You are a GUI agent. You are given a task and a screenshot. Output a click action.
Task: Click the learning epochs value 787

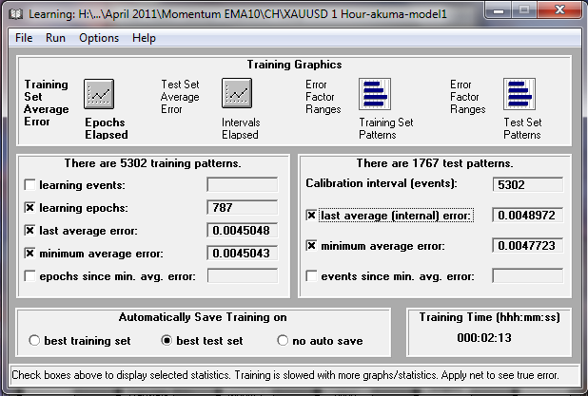(x=243, y=207)
